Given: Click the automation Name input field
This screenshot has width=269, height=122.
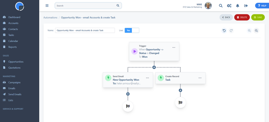Looking at the screenshot, I should [x=85, y=30].
